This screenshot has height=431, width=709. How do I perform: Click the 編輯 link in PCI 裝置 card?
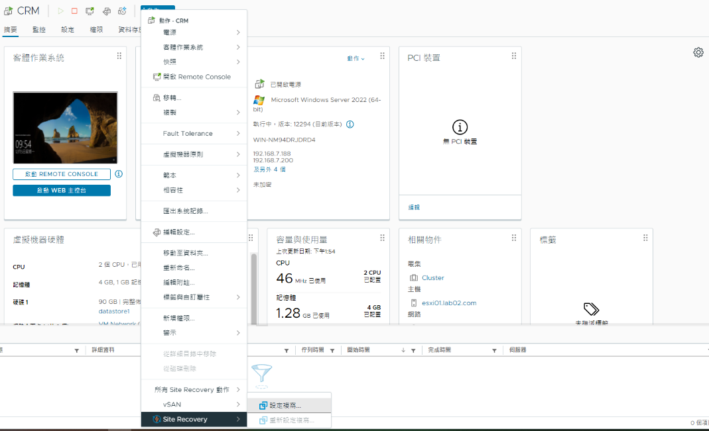point(414,208)
